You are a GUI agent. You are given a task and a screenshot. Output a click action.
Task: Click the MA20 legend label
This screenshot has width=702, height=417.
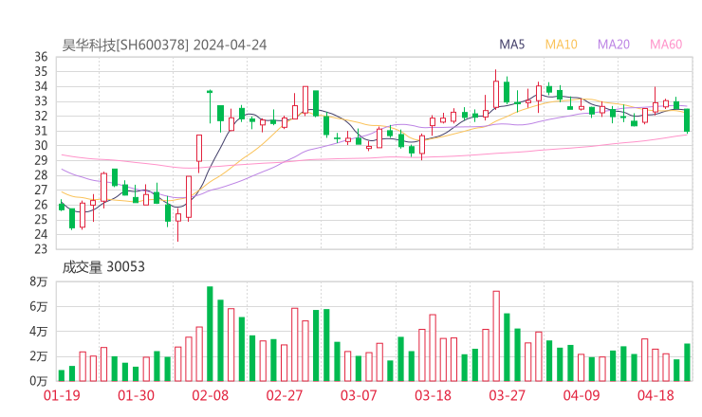pos(614,45)
